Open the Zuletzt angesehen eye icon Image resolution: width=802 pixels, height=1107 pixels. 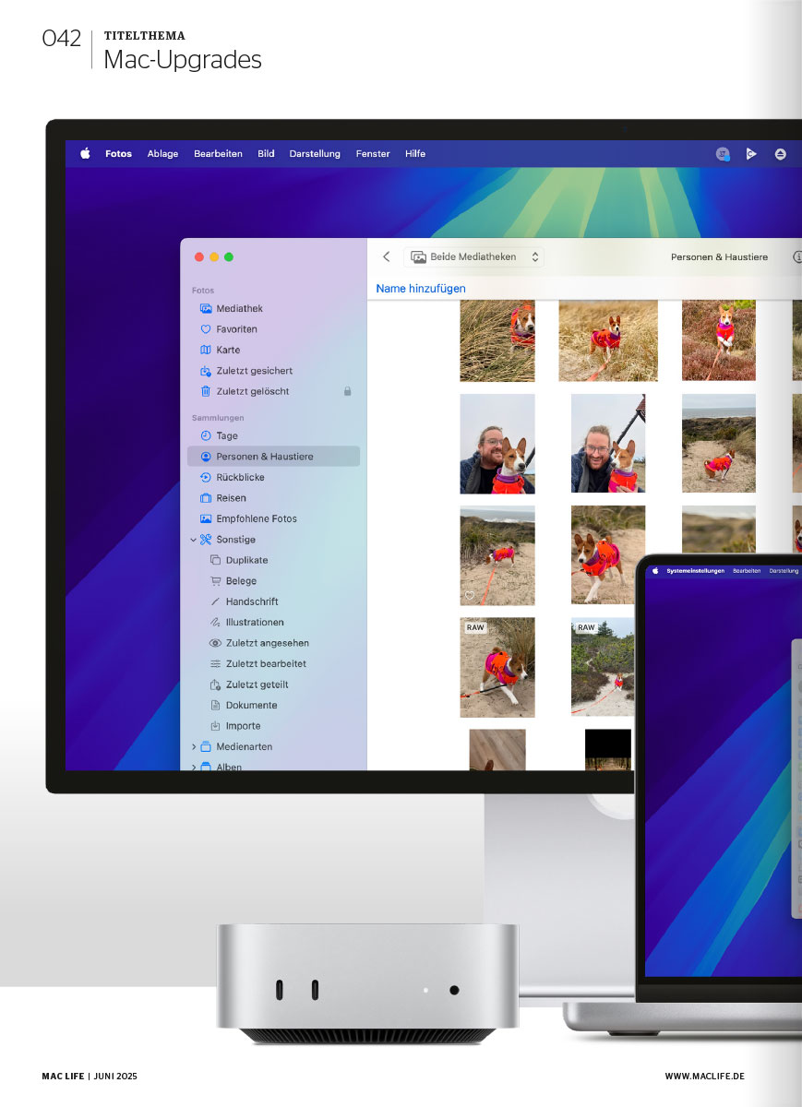(215, 643)
